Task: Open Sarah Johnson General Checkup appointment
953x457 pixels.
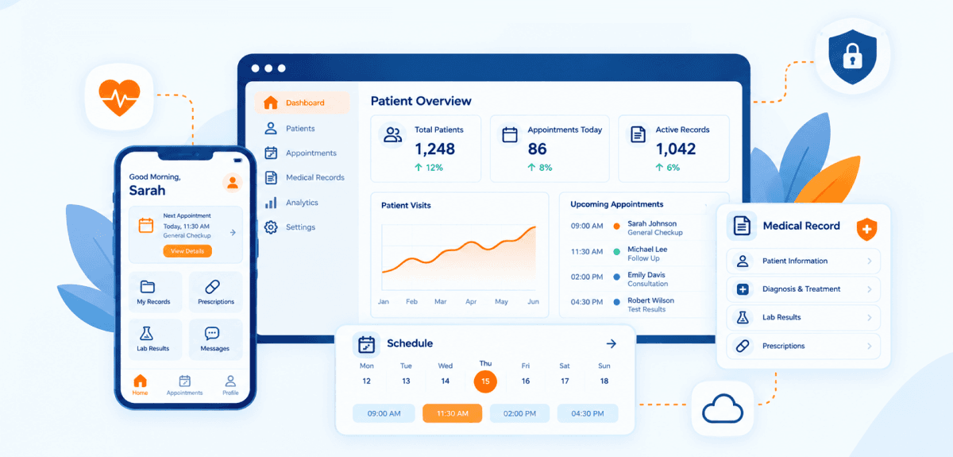Action: (x=644, y=228)
